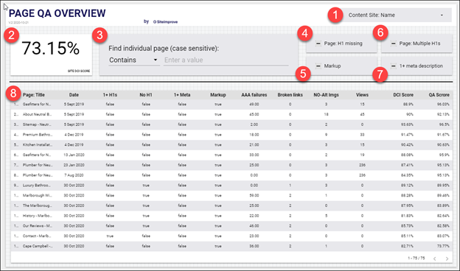Select the 'Luxury Bathroo...' row title
Viewport: 460px width, 271px height.
[37, 185]
